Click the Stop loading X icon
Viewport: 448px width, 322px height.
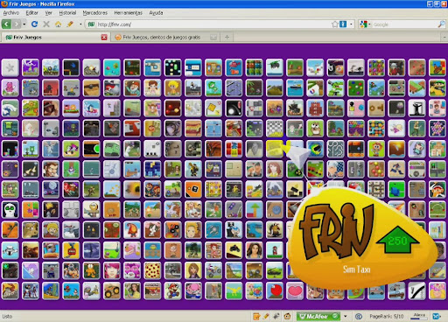[x=46, y=24]
